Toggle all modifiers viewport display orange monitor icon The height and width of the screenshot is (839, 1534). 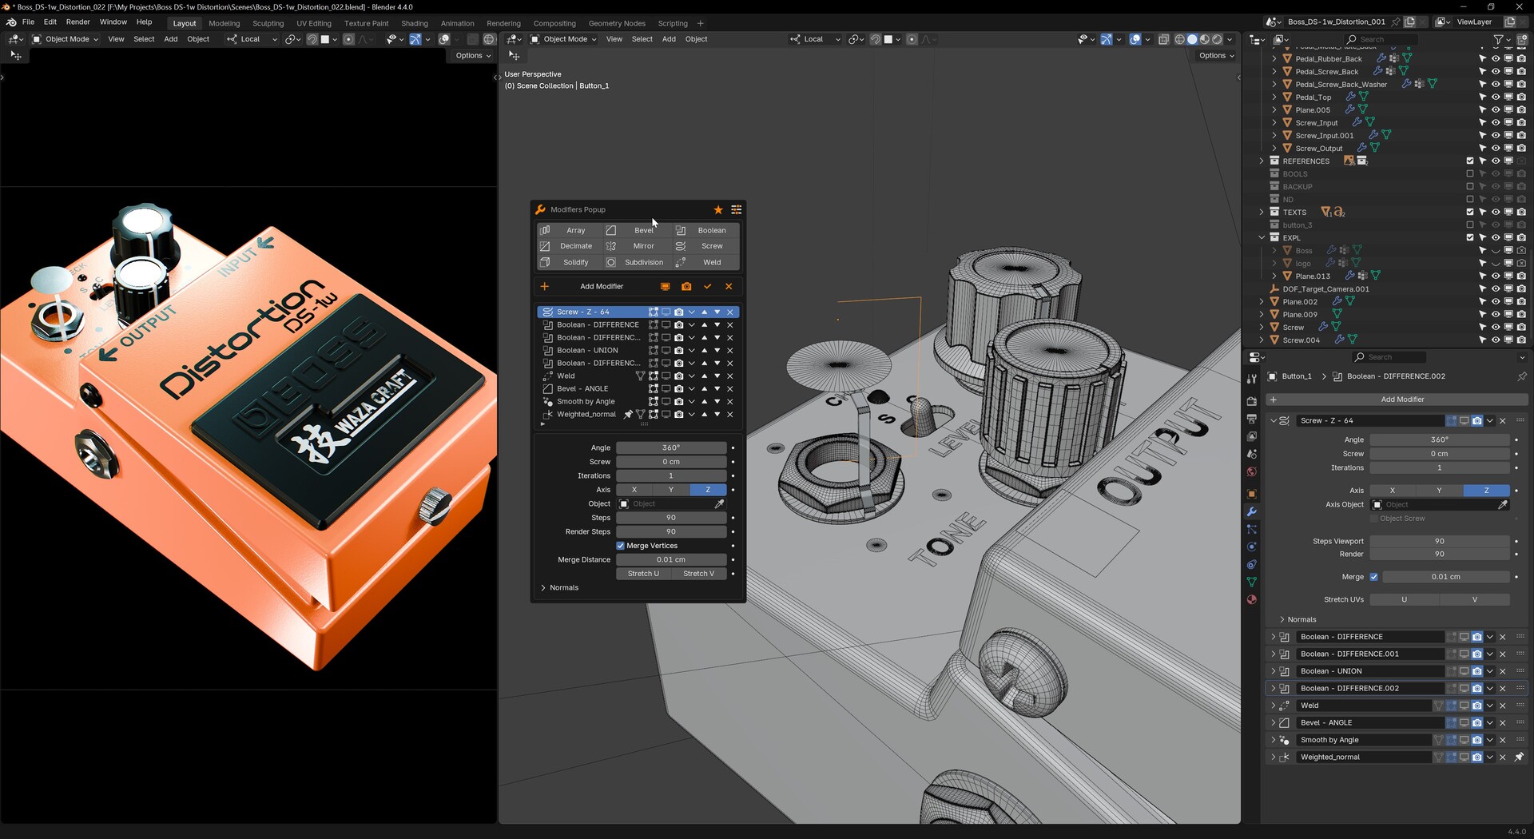click(x=665, y=286)
